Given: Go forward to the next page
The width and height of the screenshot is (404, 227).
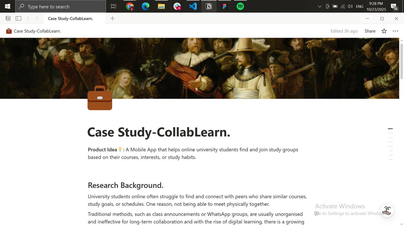Looking at the screenshot, I should [37, 18].
